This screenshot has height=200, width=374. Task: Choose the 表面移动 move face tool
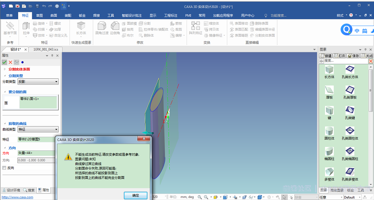[x=239, y=23]
